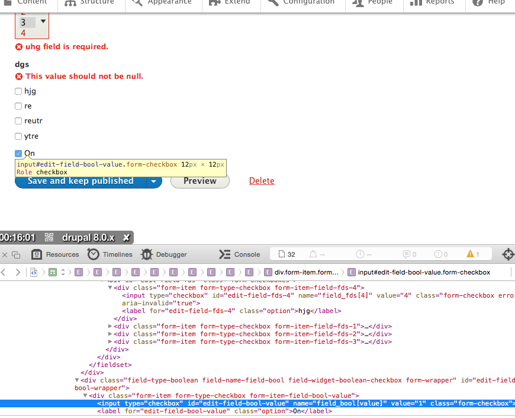Click the page resources icon showing 32
This screenshot has height=418, width=515.
click(287, 254)
